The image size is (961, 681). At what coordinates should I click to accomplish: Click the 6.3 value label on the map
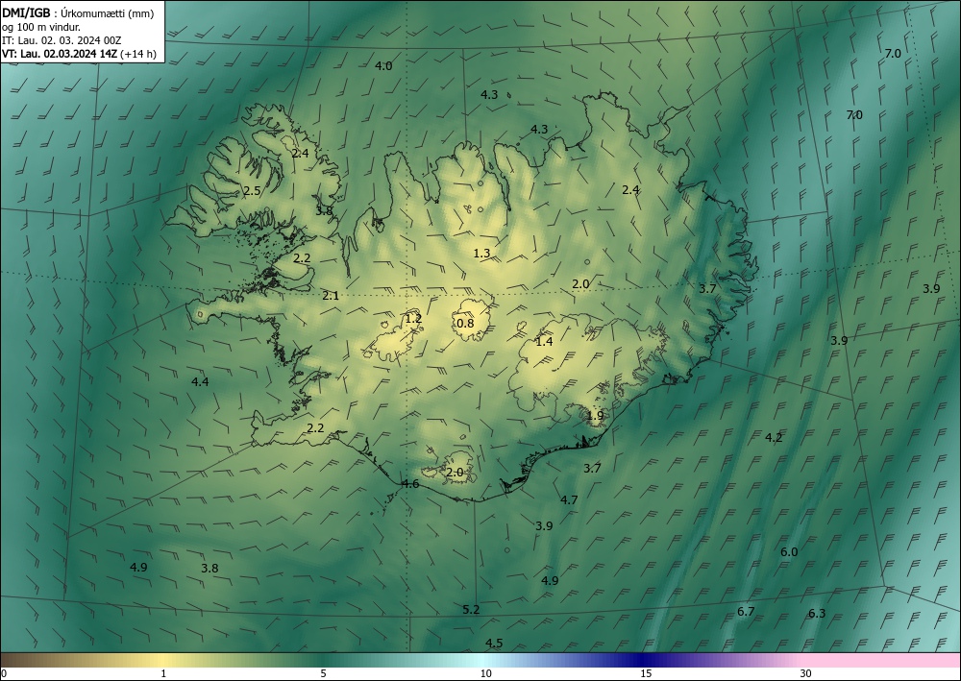tap(817, 614)
